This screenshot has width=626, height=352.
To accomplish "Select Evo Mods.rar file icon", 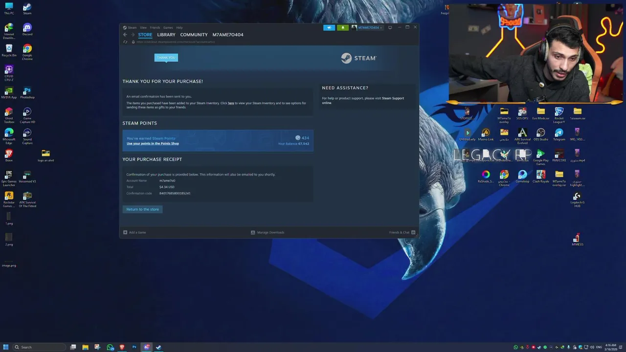I will click(x=541, y=113).
